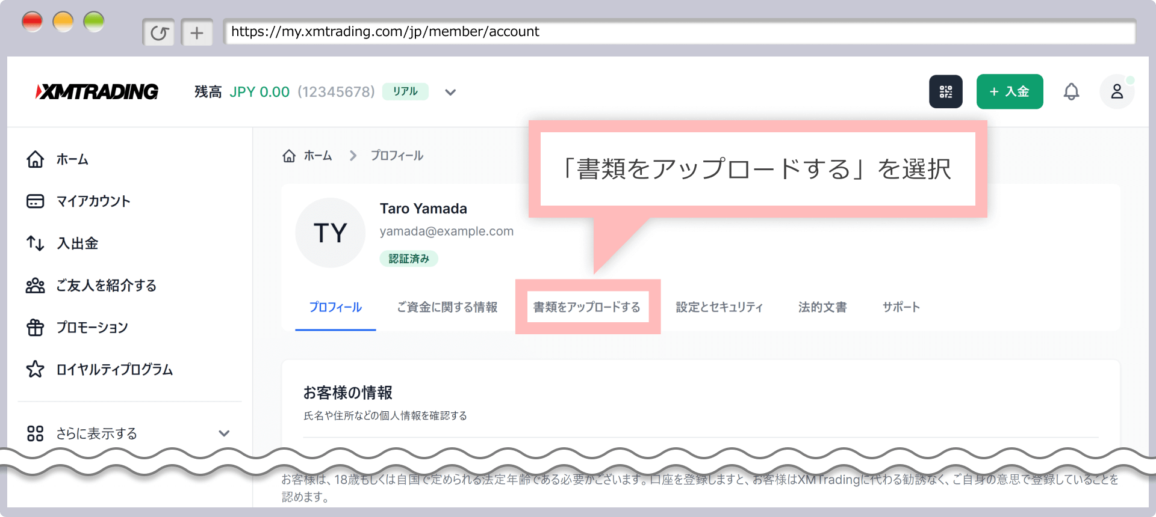Click the browser URL address field
This screenshot has width=1156, height=517.
(x=679, y=32)
